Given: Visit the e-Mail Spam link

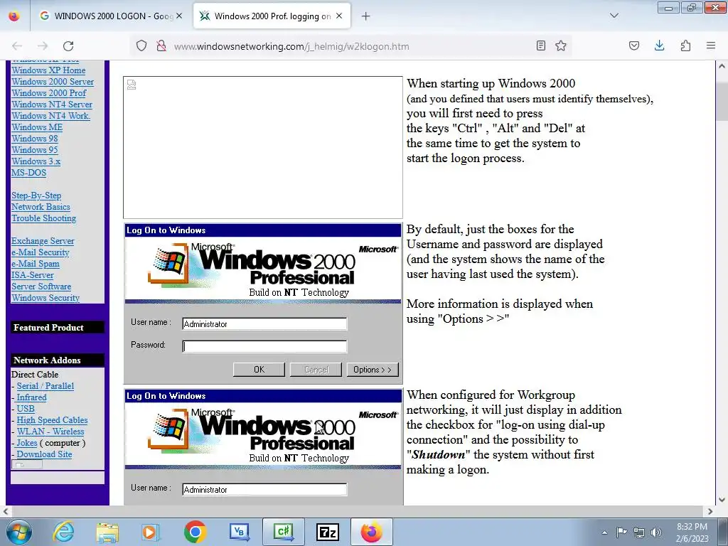Looking at the screenshot, I should [x=36, y=264].
